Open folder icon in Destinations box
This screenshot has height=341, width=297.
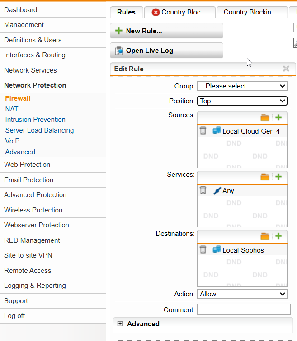tap(265, 236)
